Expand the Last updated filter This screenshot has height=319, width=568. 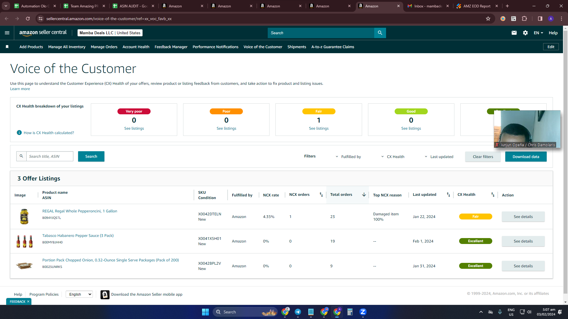(x=439, y=157)
